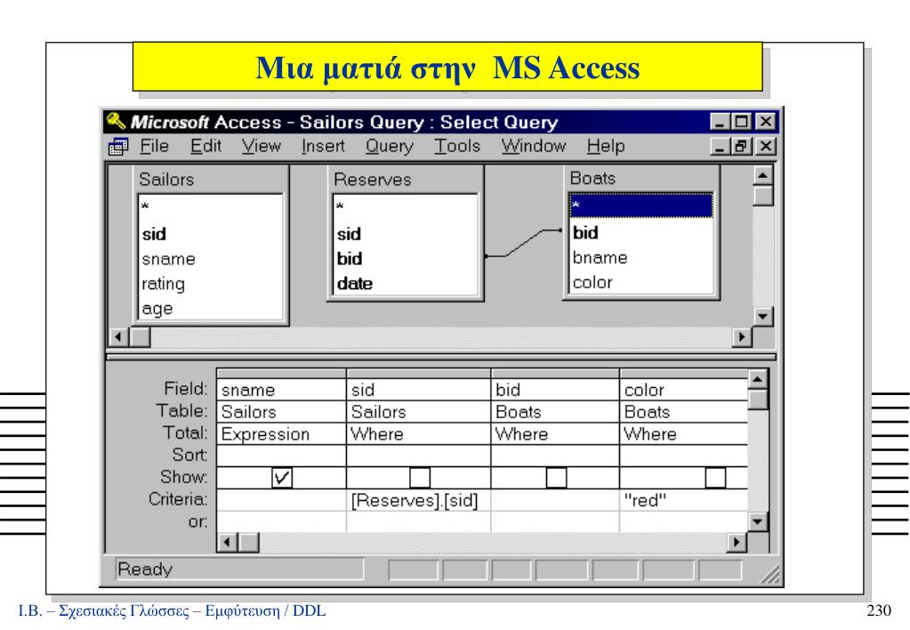Open the Query menu
Screen dimensions: 910x630
pyautogui.click(x=390, y=146)
